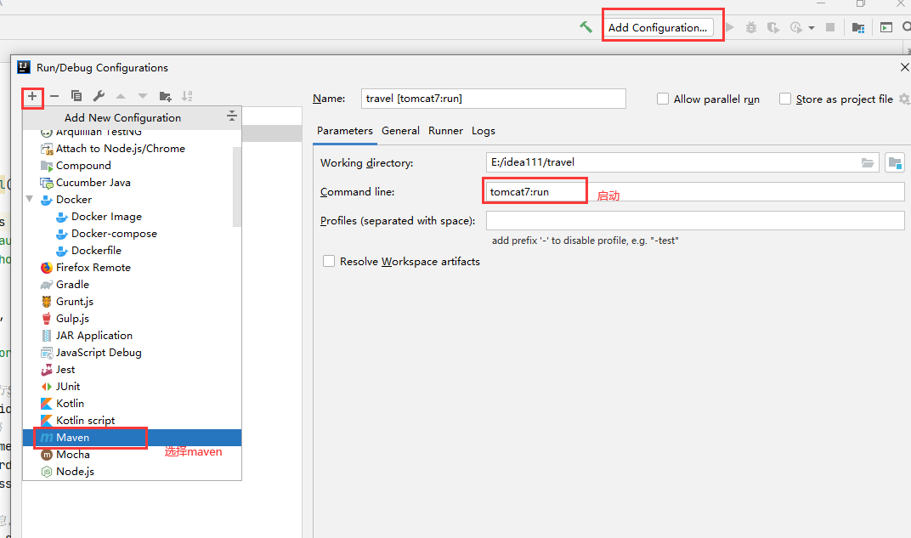Click the configuration type list scrollbar
The height and width of the screenshot is (538, 911).
click(236, 186)
